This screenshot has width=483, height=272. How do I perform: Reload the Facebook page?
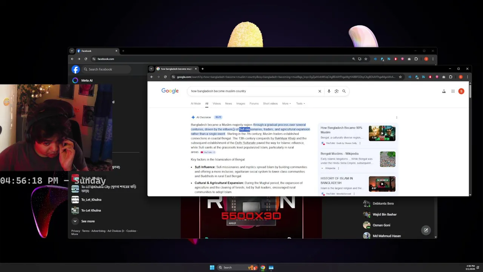tap(86, 59)
